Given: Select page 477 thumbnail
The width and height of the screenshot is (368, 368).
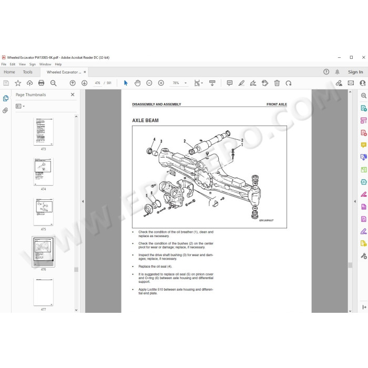Looking at the screenshot, I should [x=44, y=292].
